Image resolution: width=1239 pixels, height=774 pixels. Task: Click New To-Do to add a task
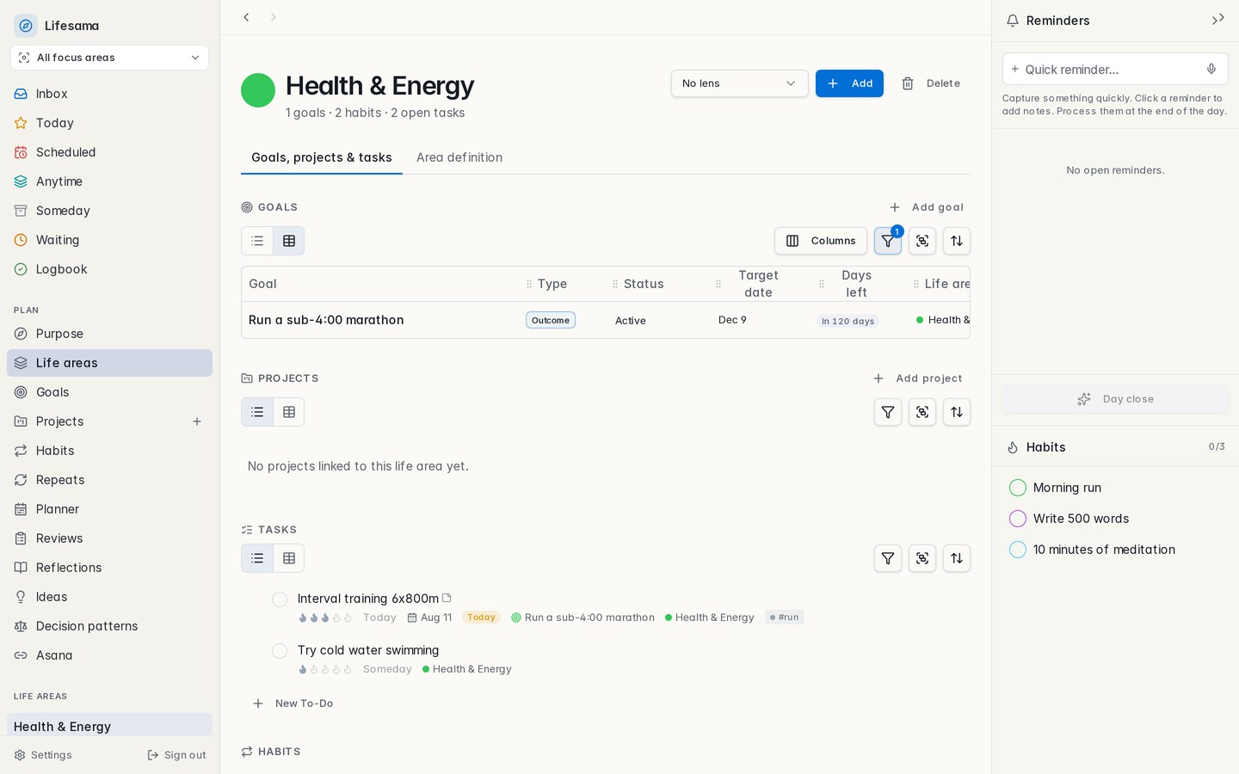pos(293,703)
